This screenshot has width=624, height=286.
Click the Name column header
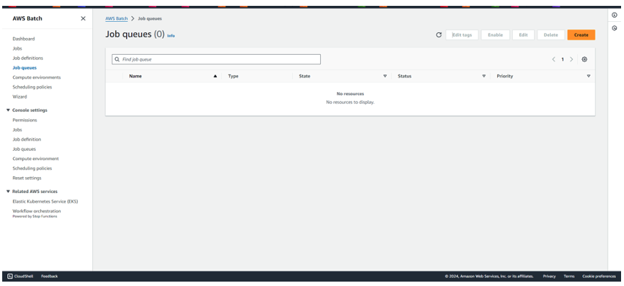point(135,76)
